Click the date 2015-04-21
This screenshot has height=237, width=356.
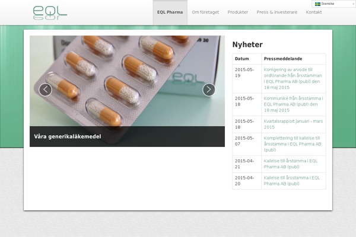(244, 164)
